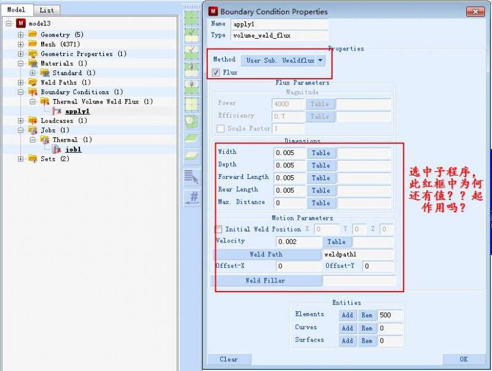Click the Table button for Velocity

pos(336,242)
